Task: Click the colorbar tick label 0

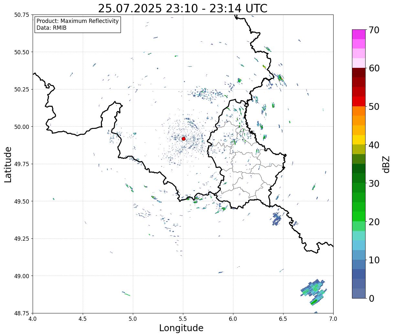Action: click(x=372, y=299)
